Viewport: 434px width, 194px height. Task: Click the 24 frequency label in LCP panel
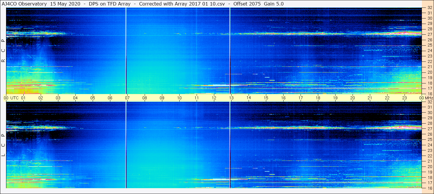point(429,145)
